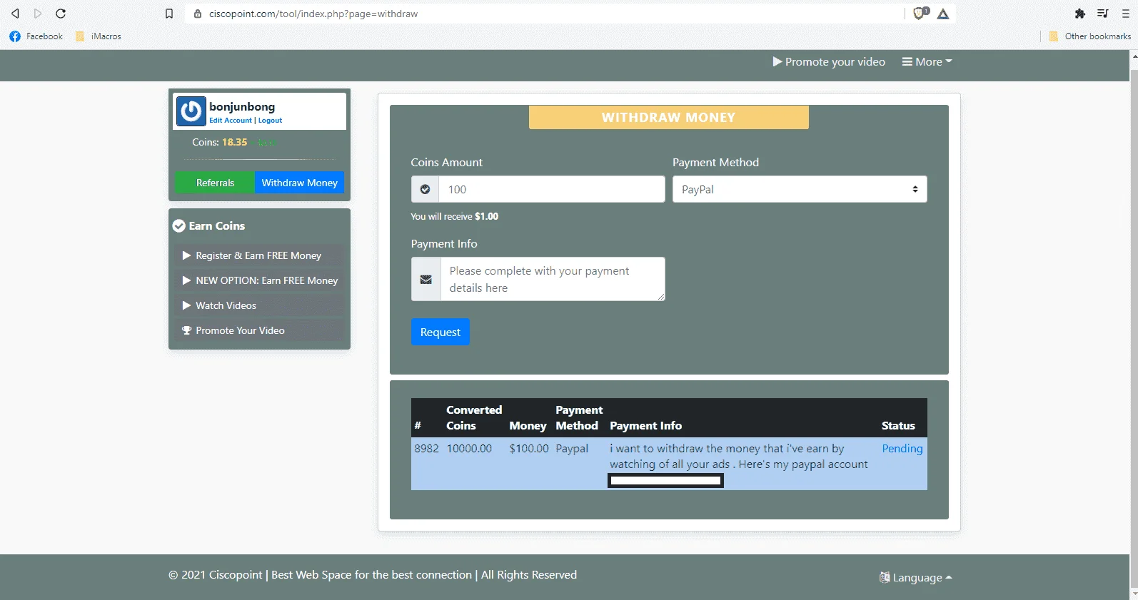Open Watch Videos in sidebar
Image resolution: width=1138 pixels, height=600 pixels.
tap(259, 305)
